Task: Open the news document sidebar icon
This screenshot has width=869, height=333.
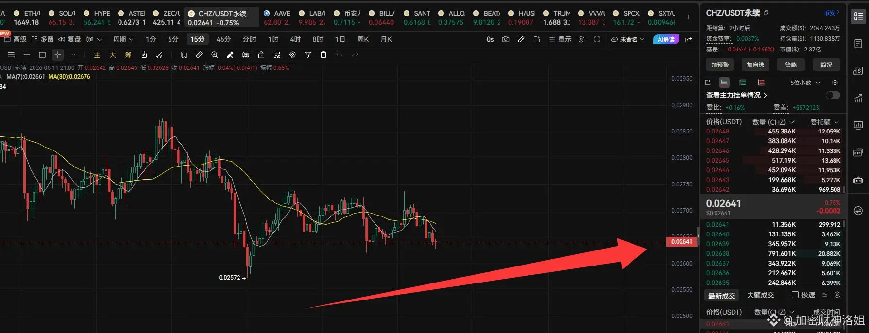Action: point(858,44)
